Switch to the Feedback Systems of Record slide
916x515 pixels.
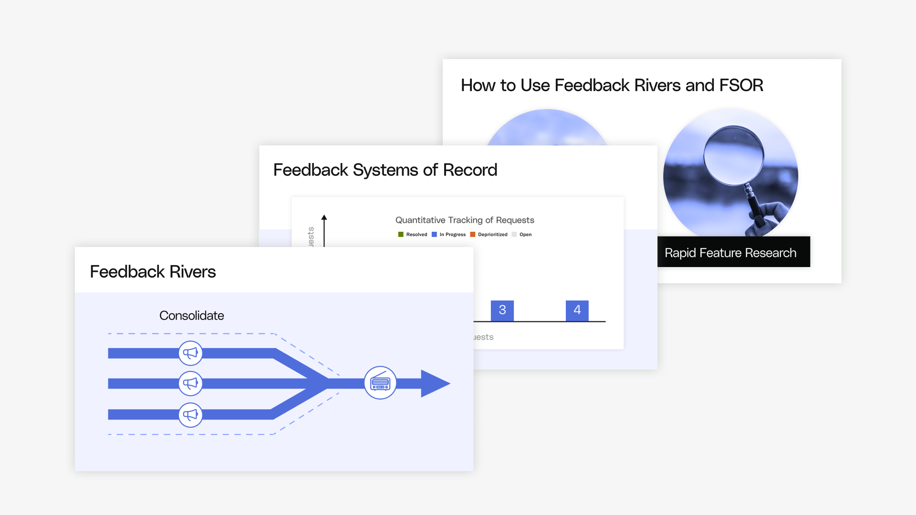pyautogui.click(x=385, y=170)
